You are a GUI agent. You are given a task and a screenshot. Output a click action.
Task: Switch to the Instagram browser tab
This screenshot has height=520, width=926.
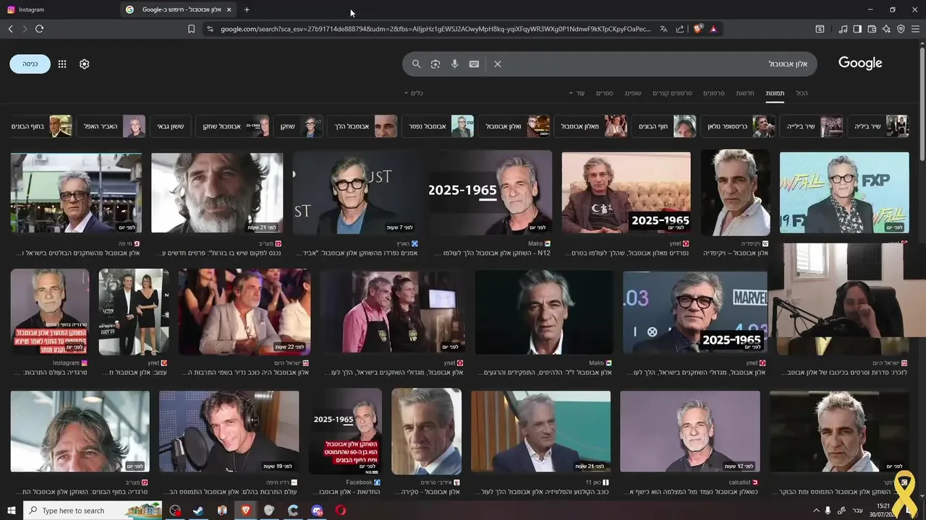coord(58,9)
